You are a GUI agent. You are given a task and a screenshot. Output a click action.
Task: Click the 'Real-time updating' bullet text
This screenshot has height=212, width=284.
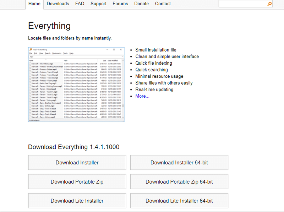(154, 89)
